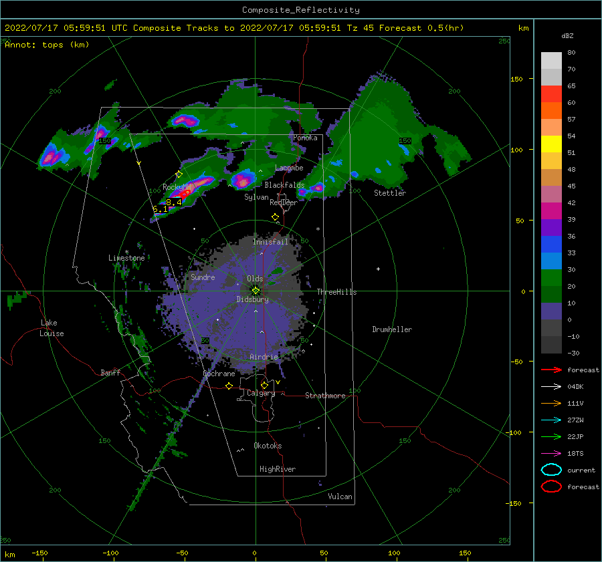Image resolution: width=602 pixels, height=562 pixels.
Task: Click the white plus marker west of Drumheller
Action: (x=378, y=269)
